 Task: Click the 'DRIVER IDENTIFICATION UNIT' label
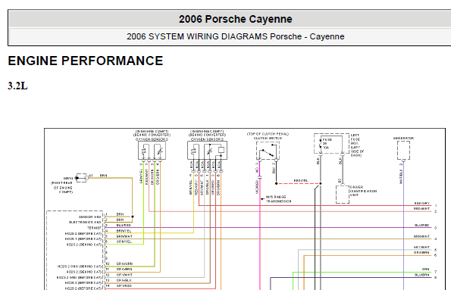(x=363, y=191)
